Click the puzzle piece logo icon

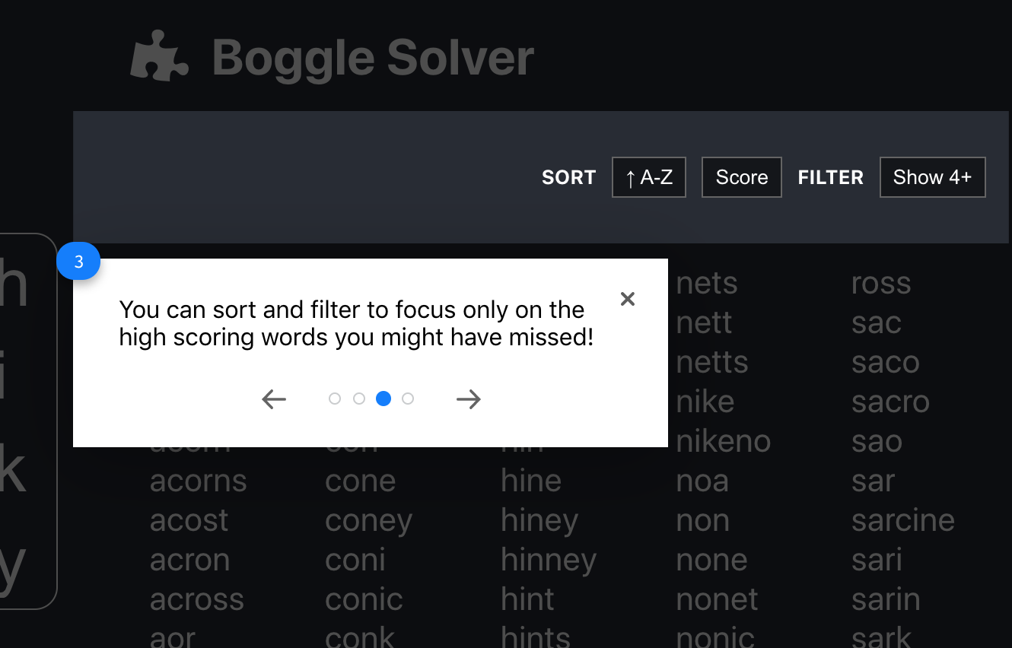click(159, 57)
